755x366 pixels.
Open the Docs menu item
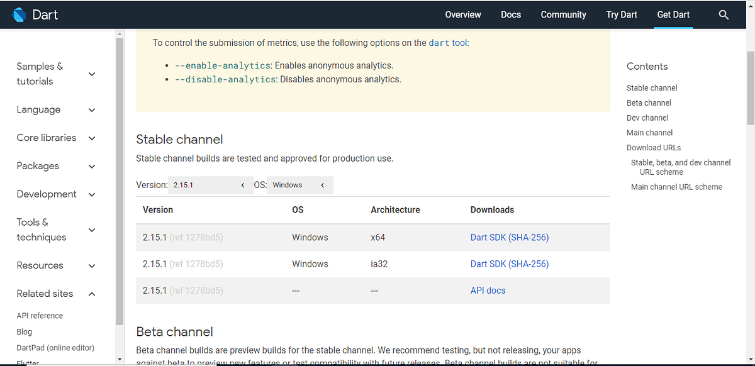[511, 14]
